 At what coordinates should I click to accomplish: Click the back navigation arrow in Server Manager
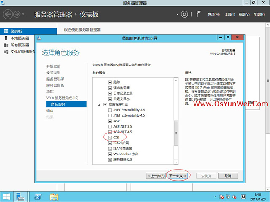point(8,14)
